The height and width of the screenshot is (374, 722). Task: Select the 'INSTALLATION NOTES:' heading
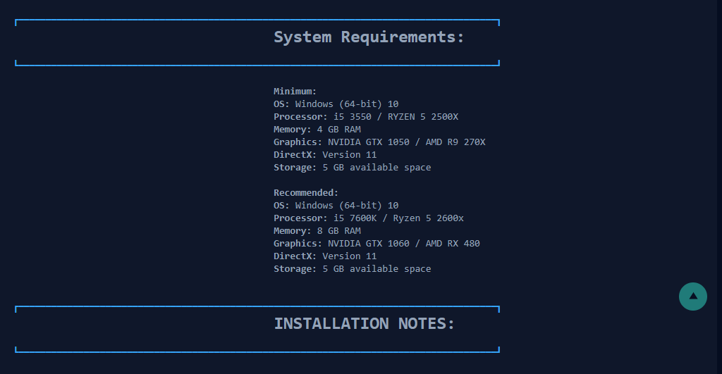coord(365,323)
